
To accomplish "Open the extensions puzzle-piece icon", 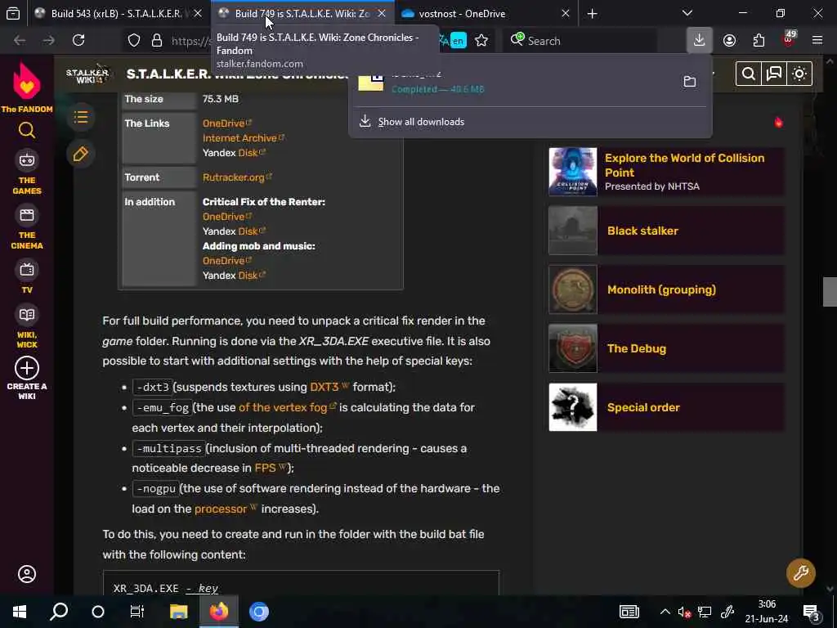I will click(759, 40).
